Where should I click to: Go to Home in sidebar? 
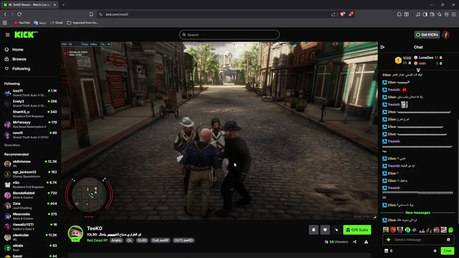(14, 49)
